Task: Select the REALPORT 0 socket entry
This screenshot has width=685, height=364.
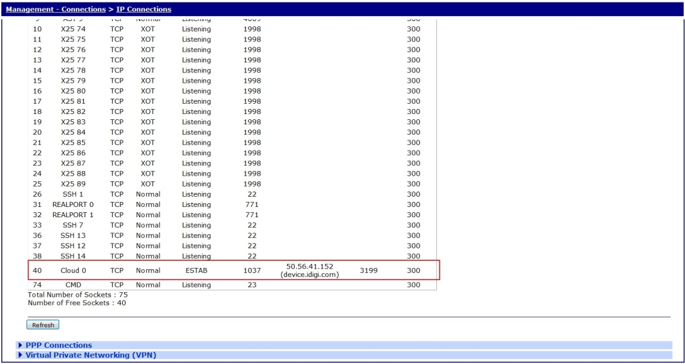Action: (x=73, y=204)
